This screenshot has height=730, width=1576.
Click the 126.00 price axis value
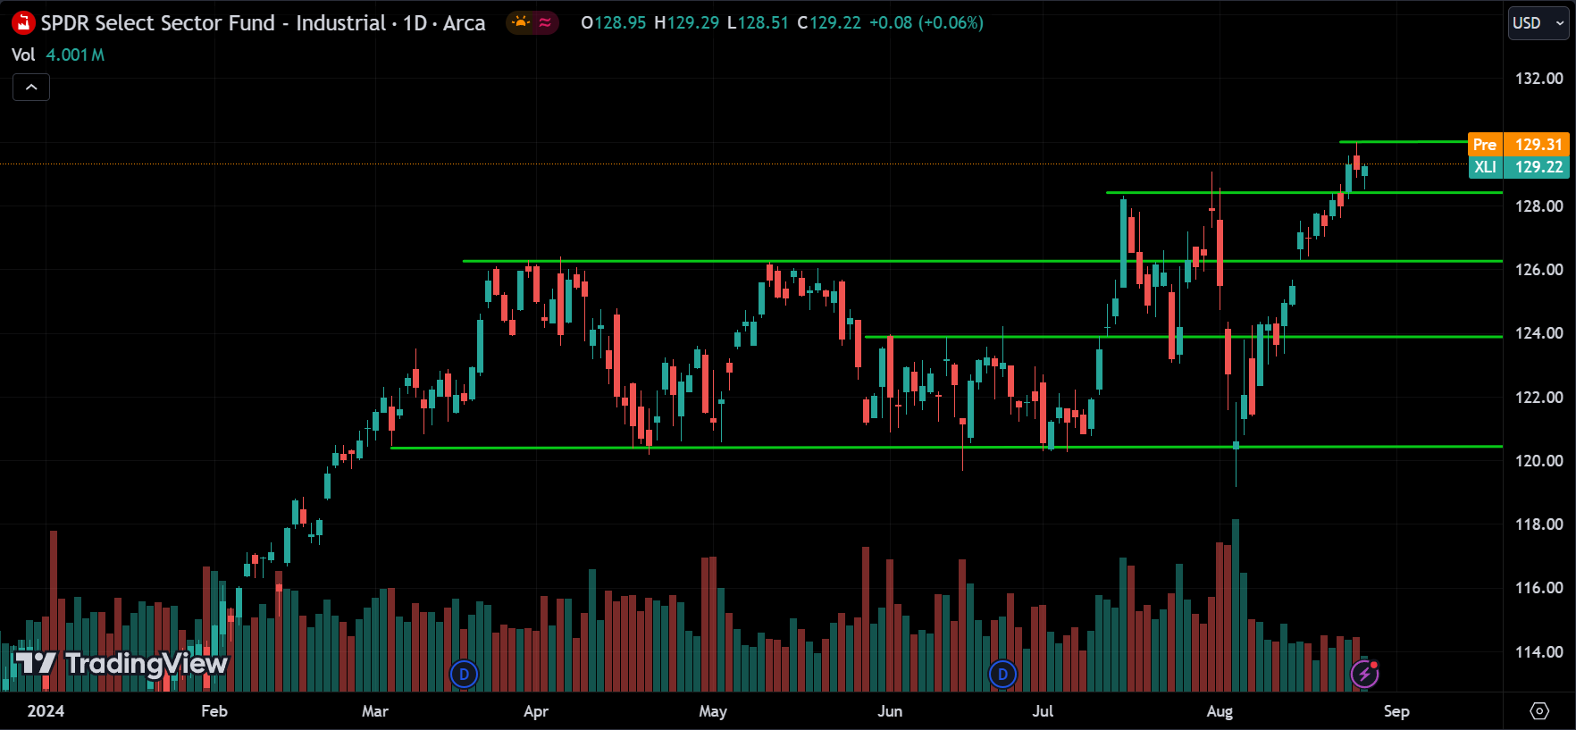pyautogui.click(x=1538, y=270)
